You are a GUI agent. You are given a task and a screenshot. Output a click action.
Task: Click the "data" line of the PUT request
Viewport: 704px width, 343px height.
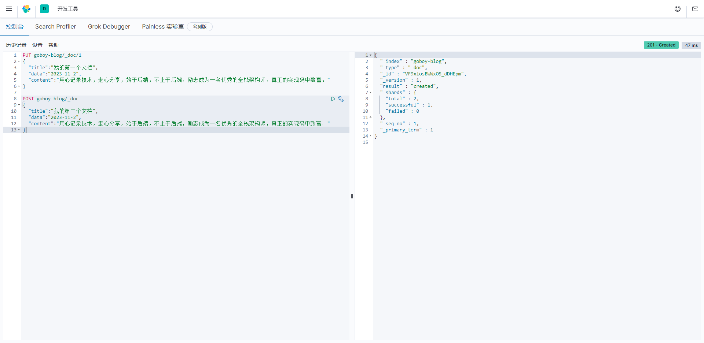click(x=55, y=74)
